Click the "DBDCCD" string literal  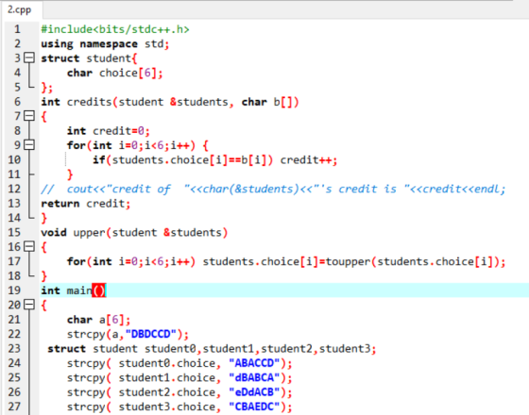tap(151, 334)
